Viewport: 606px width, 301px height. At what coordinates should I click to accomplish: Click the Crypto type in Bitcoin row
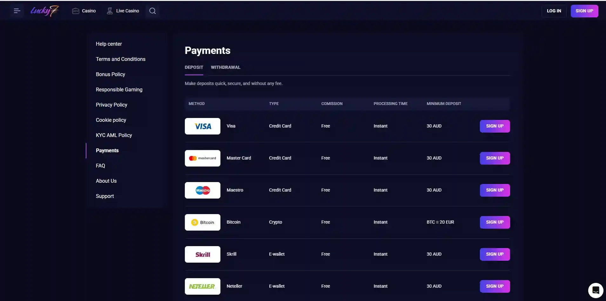(x=275, y=222)
